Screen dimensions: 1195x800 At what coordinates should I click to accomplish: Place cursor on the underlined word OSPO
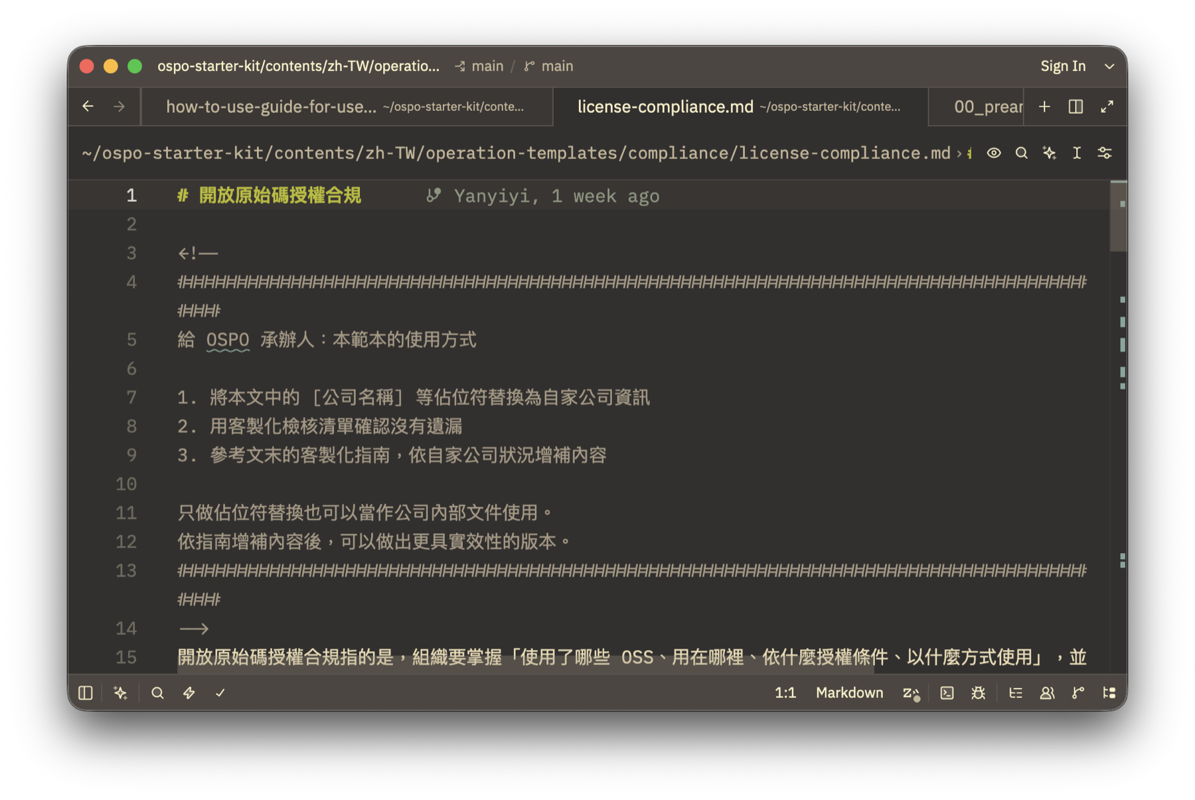[x=228, y=340]
